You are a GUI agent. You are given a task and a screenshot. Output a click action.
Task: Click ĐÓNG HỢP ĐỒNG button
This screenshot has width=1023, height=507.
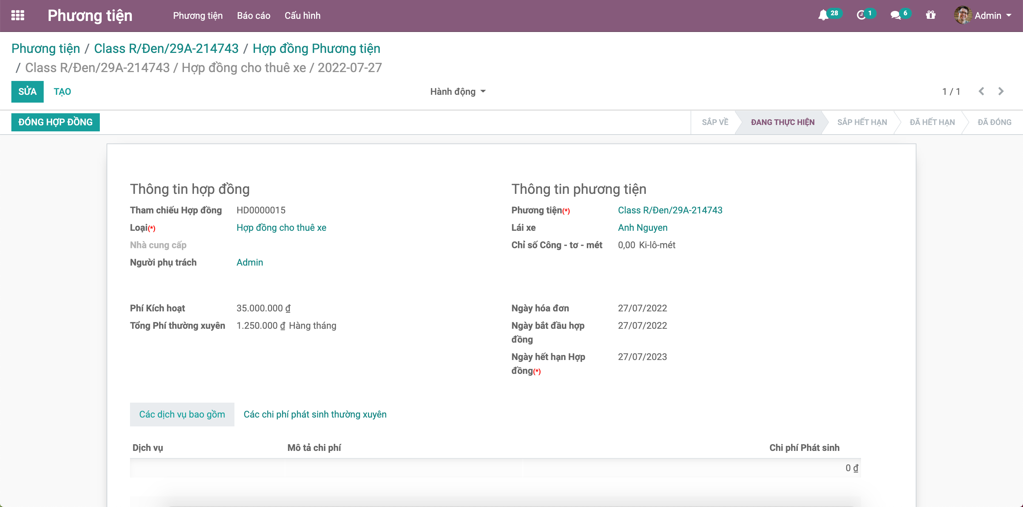[56, 122]
